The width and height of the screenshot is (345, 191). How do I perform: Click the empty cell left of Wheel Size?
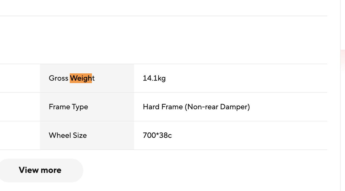[x=20, y=135]
